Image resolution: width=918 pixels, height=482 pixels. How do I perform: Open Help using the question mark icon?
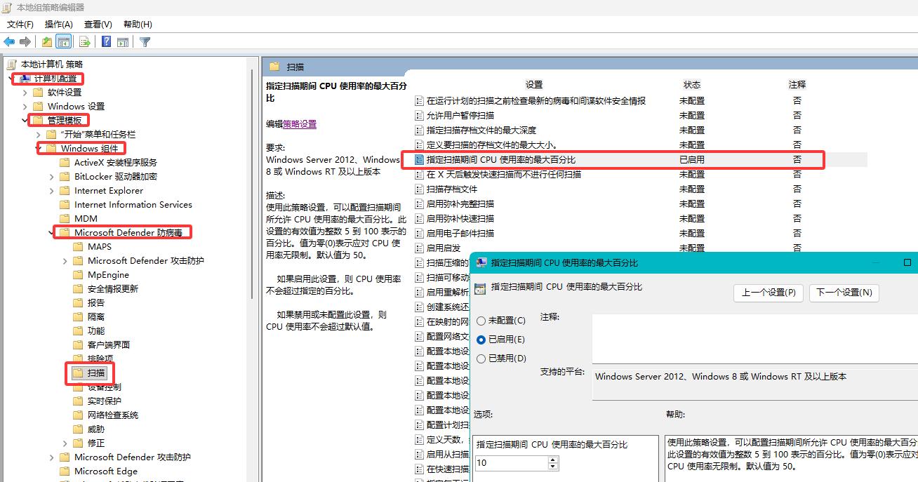point(105,41)
